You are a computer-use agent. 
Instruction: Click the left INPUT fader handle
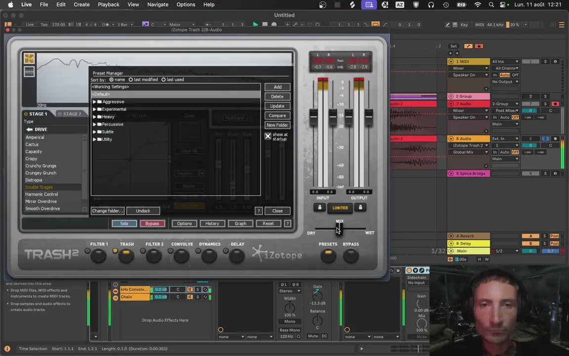click(313, 117)
